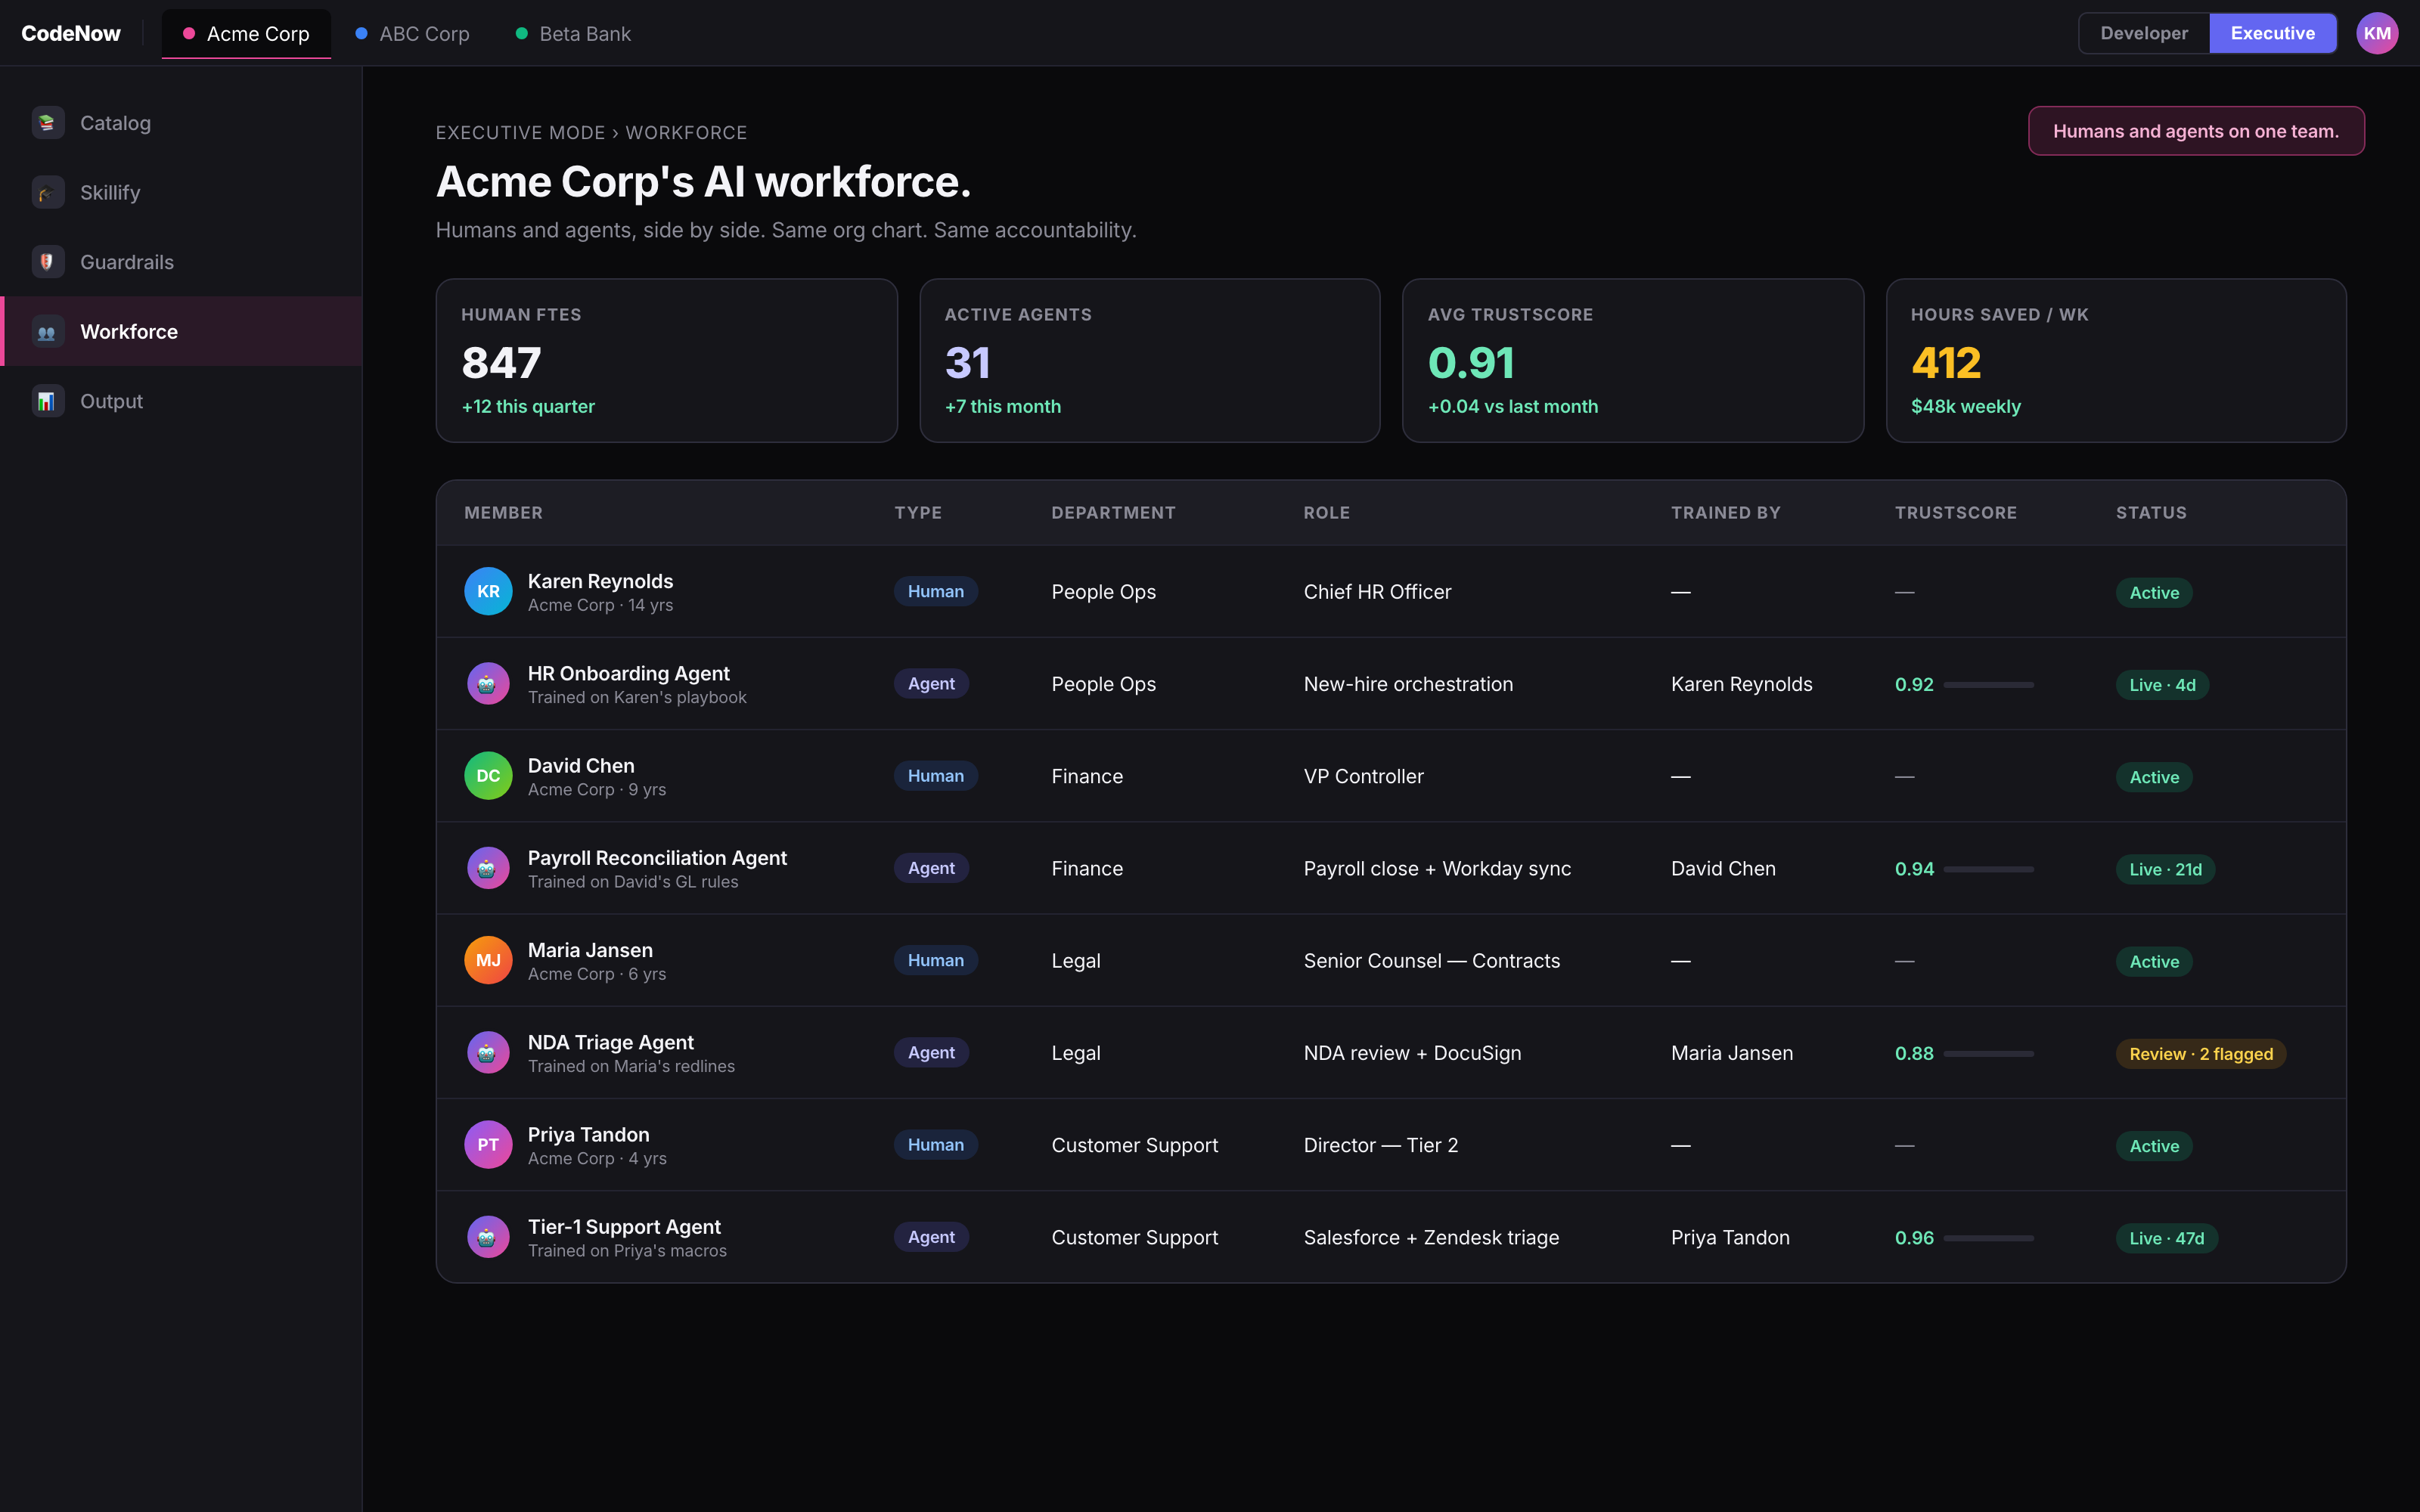Select the Acme Corp tab

coord(246,34)
